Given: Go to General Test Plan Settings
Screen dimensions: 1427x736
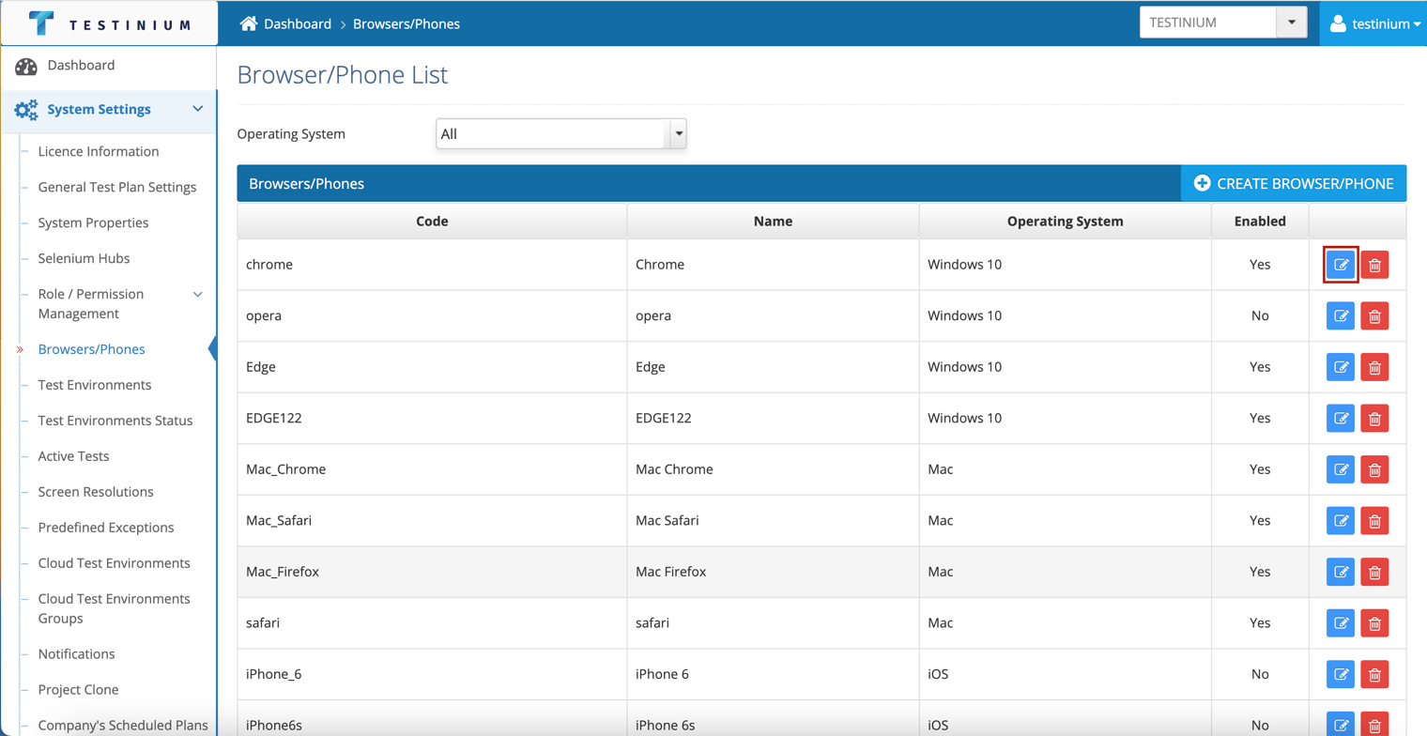Looking at the screenshot, I should click(x=117, y=187).
